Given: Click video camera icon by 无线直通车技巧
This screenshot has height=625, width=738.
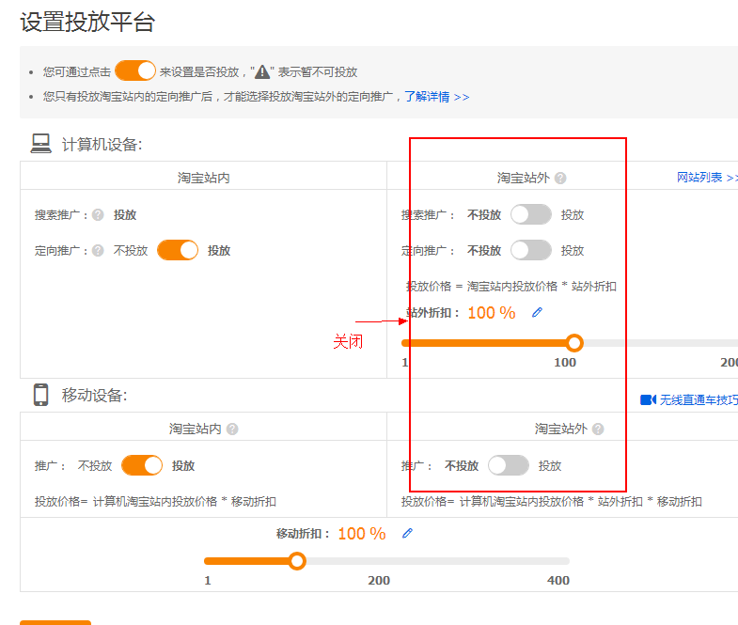Looking at the screenshot, I should point(648,400).
